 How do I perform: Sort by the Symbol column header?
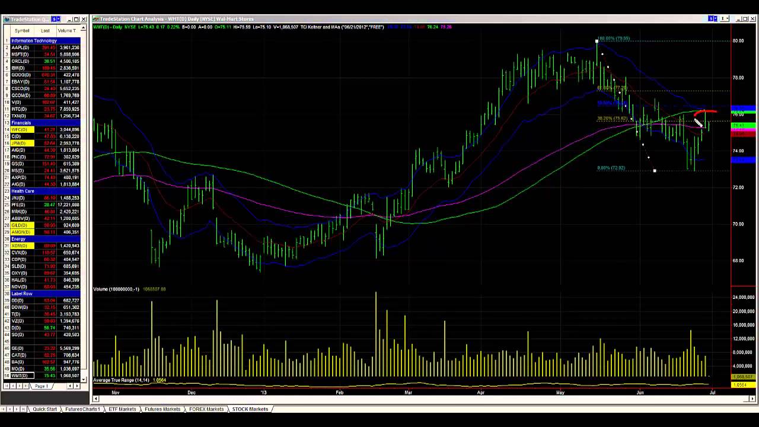[x=22, y=30]
